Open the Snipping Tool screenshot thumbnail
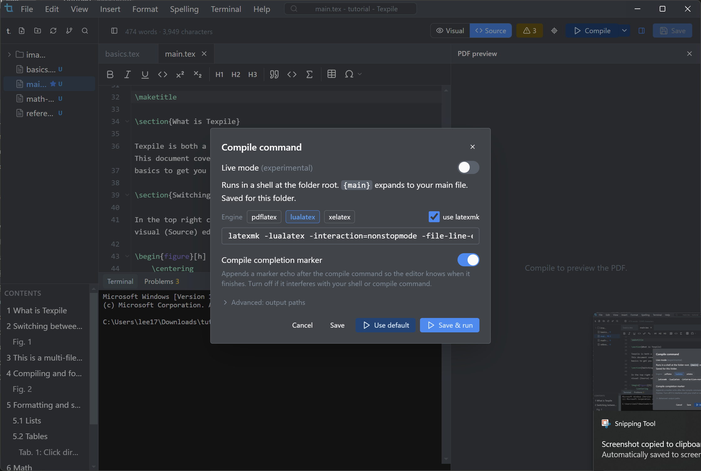The height and width of the screenshot is (471, 701). tap(647, 361)
